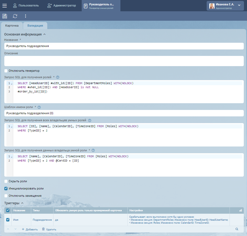Screen dimensions: 247x236
Task: Click 'Добавить' to add a trigger
Action: tap(30, 229)
